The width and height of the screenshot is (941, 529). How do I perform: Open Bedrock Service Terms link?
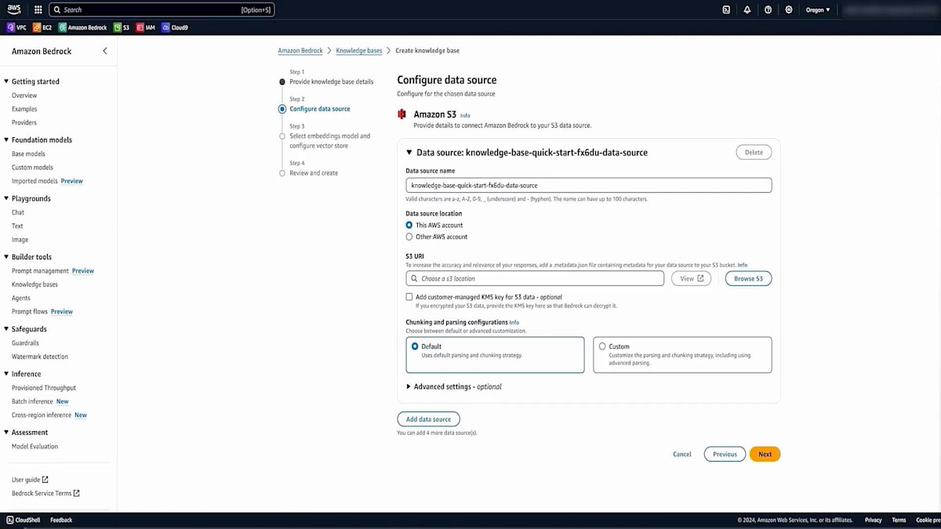45,494
